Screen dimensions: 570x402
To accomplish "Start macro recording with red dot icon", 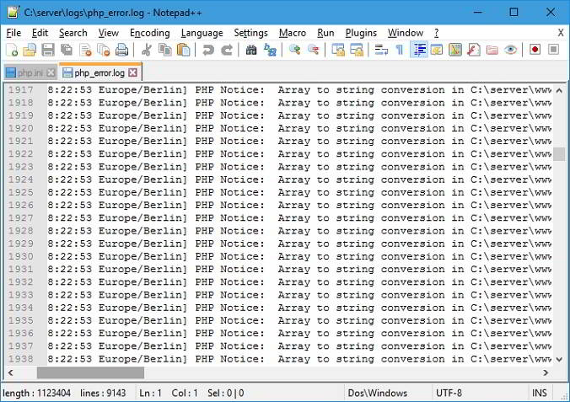I will 535,49.
